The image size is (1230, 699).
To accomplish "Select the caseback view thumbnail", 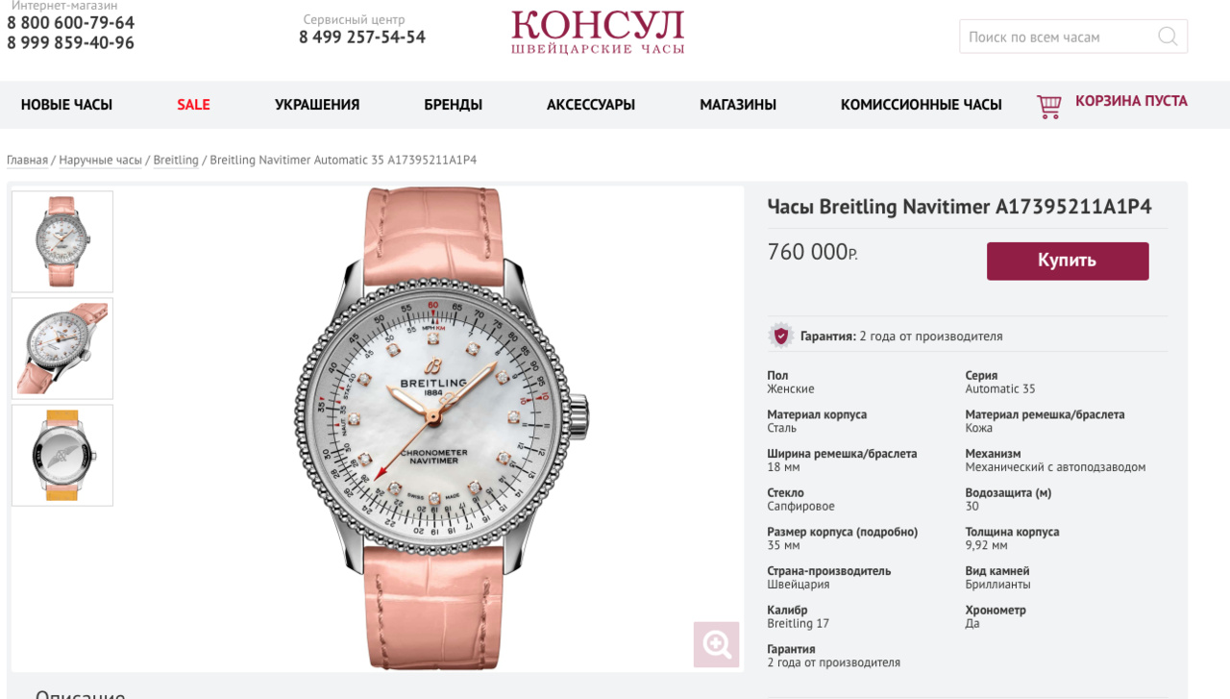I will click(62, 455).
